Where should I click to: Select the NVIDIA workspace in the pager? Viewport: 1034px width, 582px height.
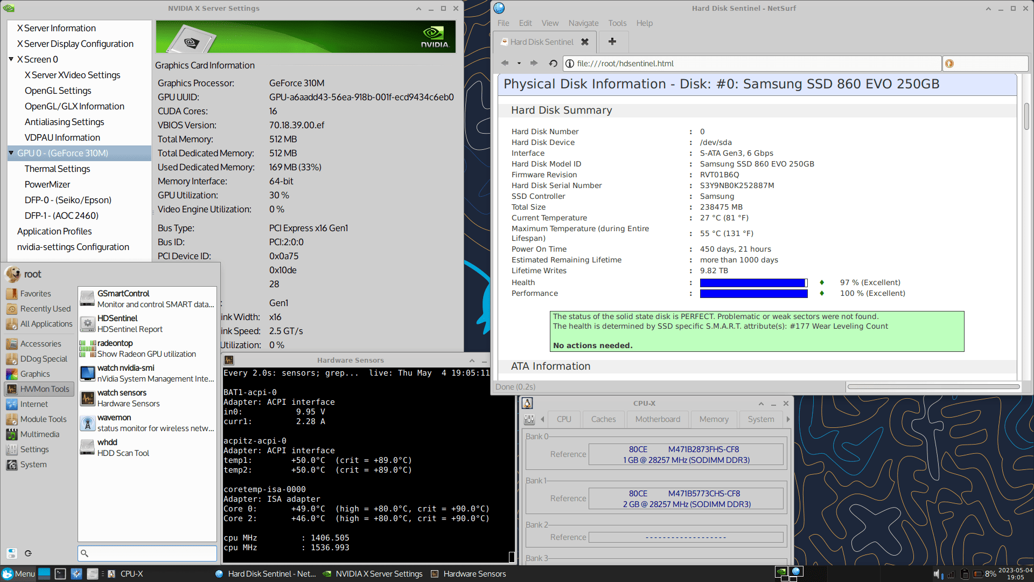coord(781,571)
